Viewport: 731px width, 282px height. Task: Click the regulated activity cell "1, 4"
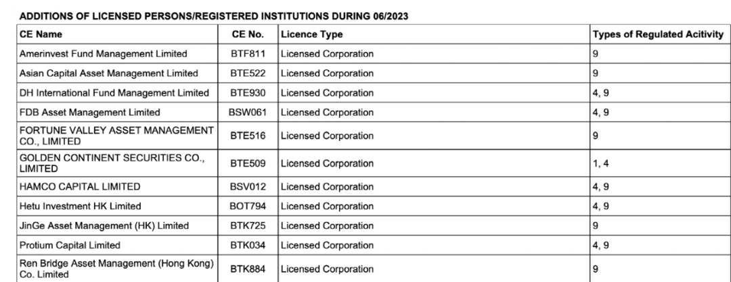pyautogui.click(x=600, y=164)
